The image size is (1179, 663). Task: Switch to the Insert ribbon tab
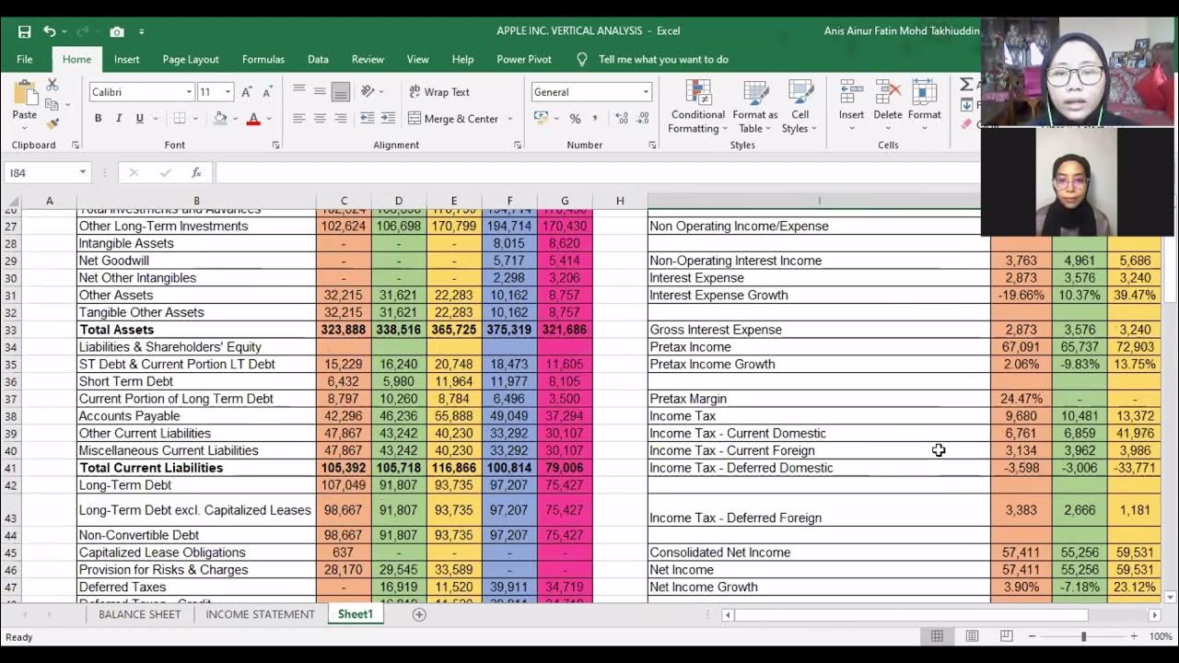(x=127, y=59)
